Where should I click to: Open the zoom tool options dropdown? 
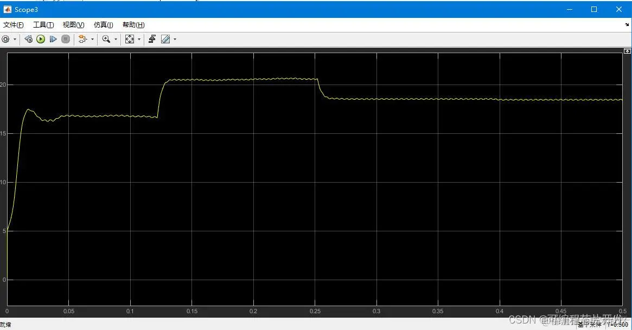point(116,39)
